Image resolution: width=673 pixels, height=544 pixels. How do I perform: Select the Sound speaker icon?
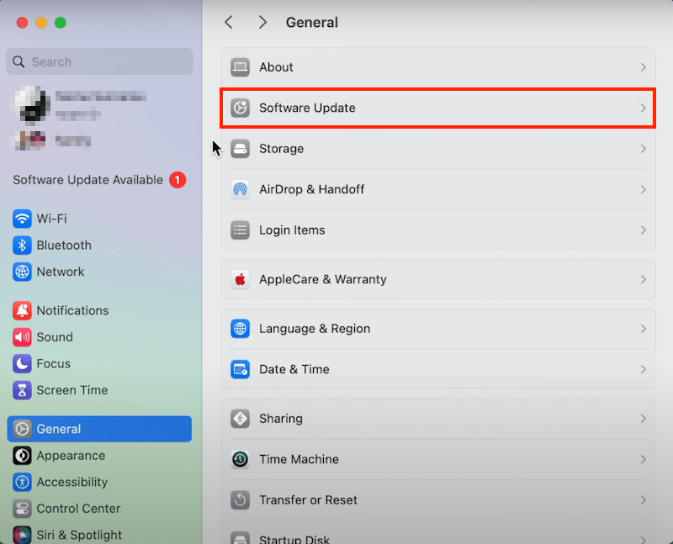pyautogui.click(x=23, y=337)
